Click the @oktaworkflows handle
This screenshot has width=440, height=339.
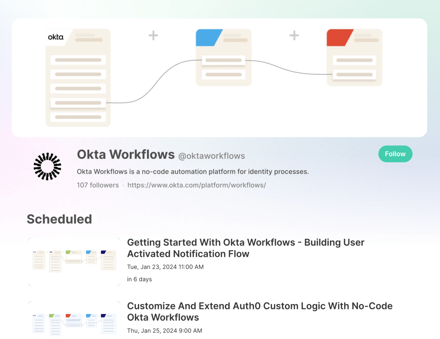tap(211, 156)
